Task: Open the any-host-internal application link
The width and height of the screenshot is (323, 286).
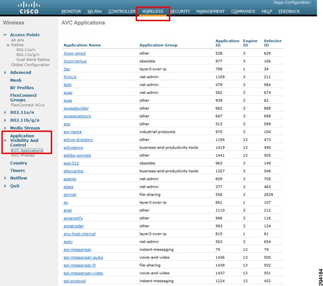Action: pyautogui.click(x=79, y=234)
